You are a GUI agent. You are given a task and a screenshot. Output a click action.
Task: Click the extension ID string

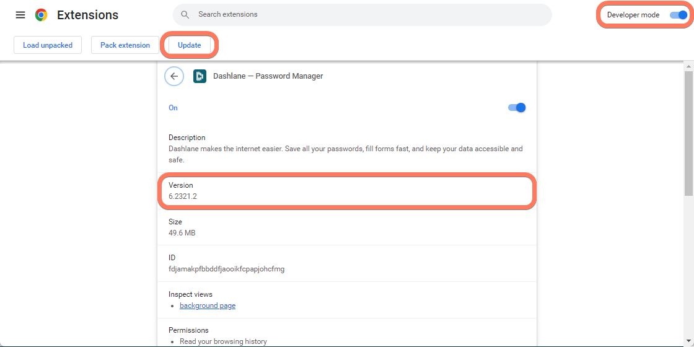tap(227, 269)
